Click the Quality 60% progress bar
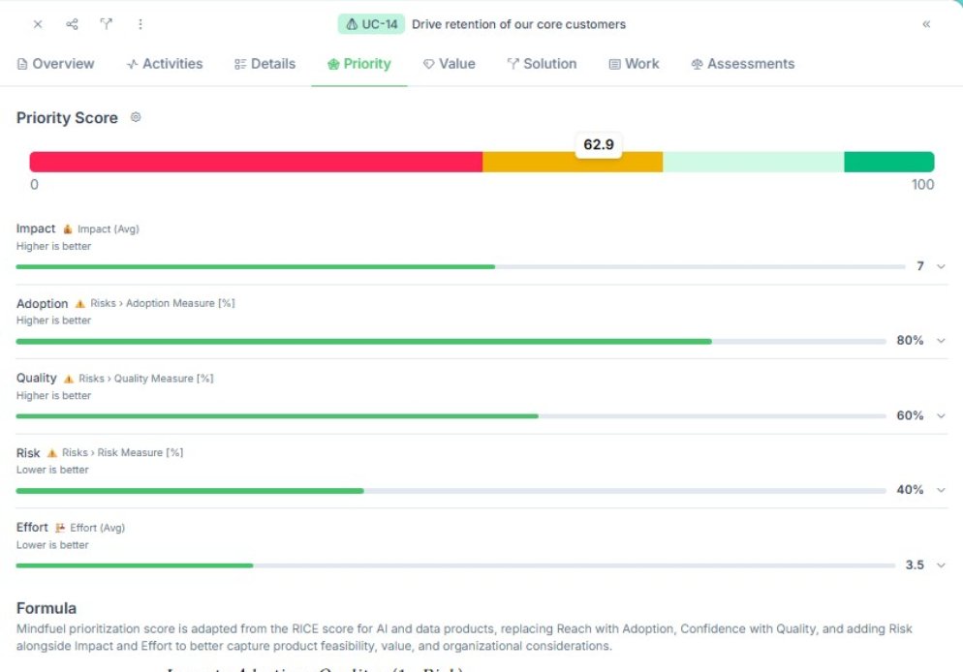This screenshot has width=963, height=672. click(450, 416)
